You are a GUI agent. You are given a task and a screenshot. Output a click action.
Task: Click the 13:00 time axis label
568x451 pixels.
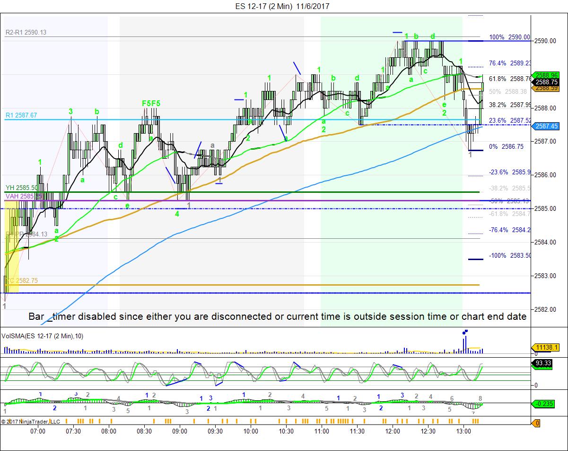click(463, 431)
